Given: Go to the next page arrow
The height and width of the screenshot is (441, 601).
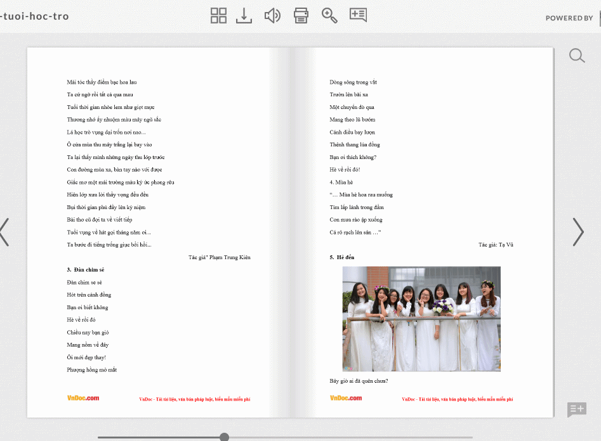Looking at the screenshot, I should (578, 232).
